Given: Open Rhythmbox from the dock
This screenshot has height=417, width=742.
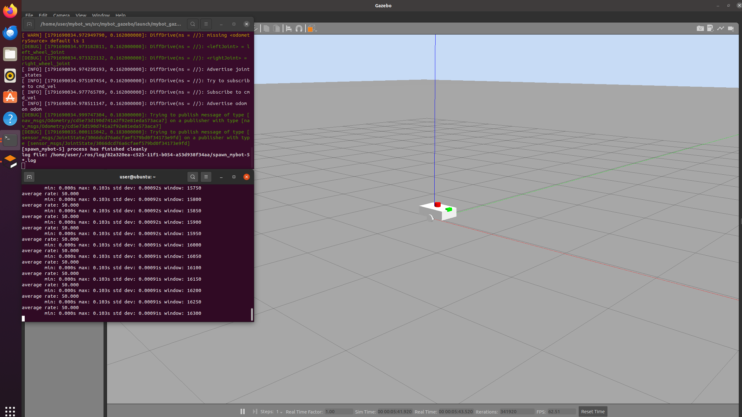Looking at the screenshot, I should point(10,76).
